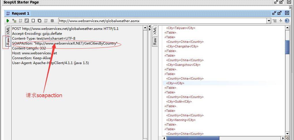Select the Guangzhou city element
This screenshot has width=294, height=140.
[x=183, y=65]
